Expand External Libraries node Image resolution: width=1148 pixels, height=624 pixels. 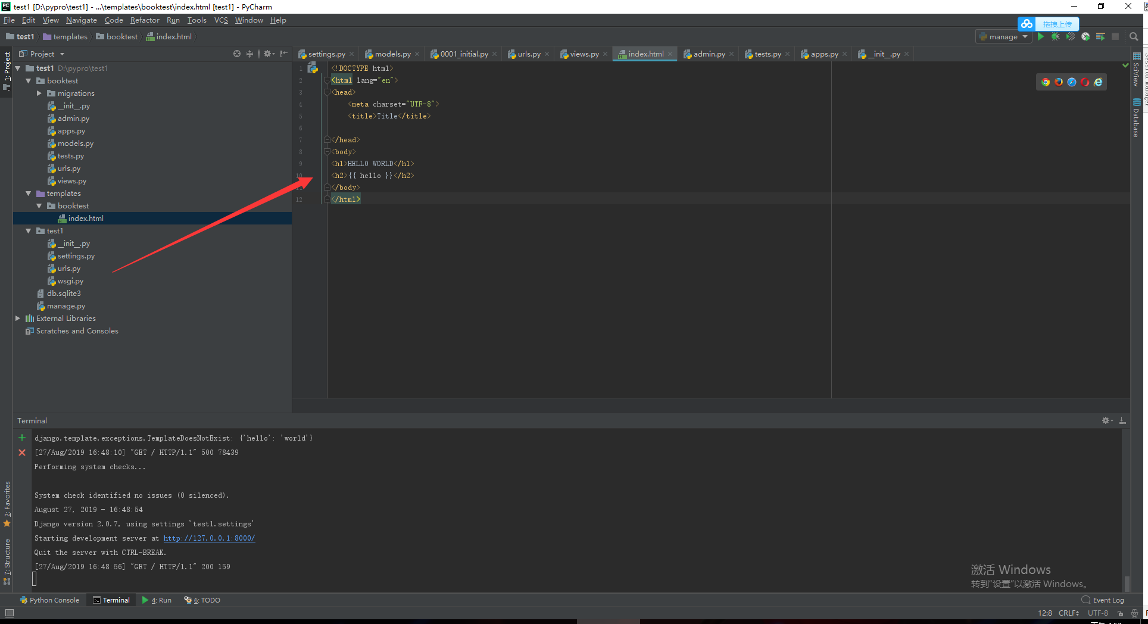click(18, 319)
